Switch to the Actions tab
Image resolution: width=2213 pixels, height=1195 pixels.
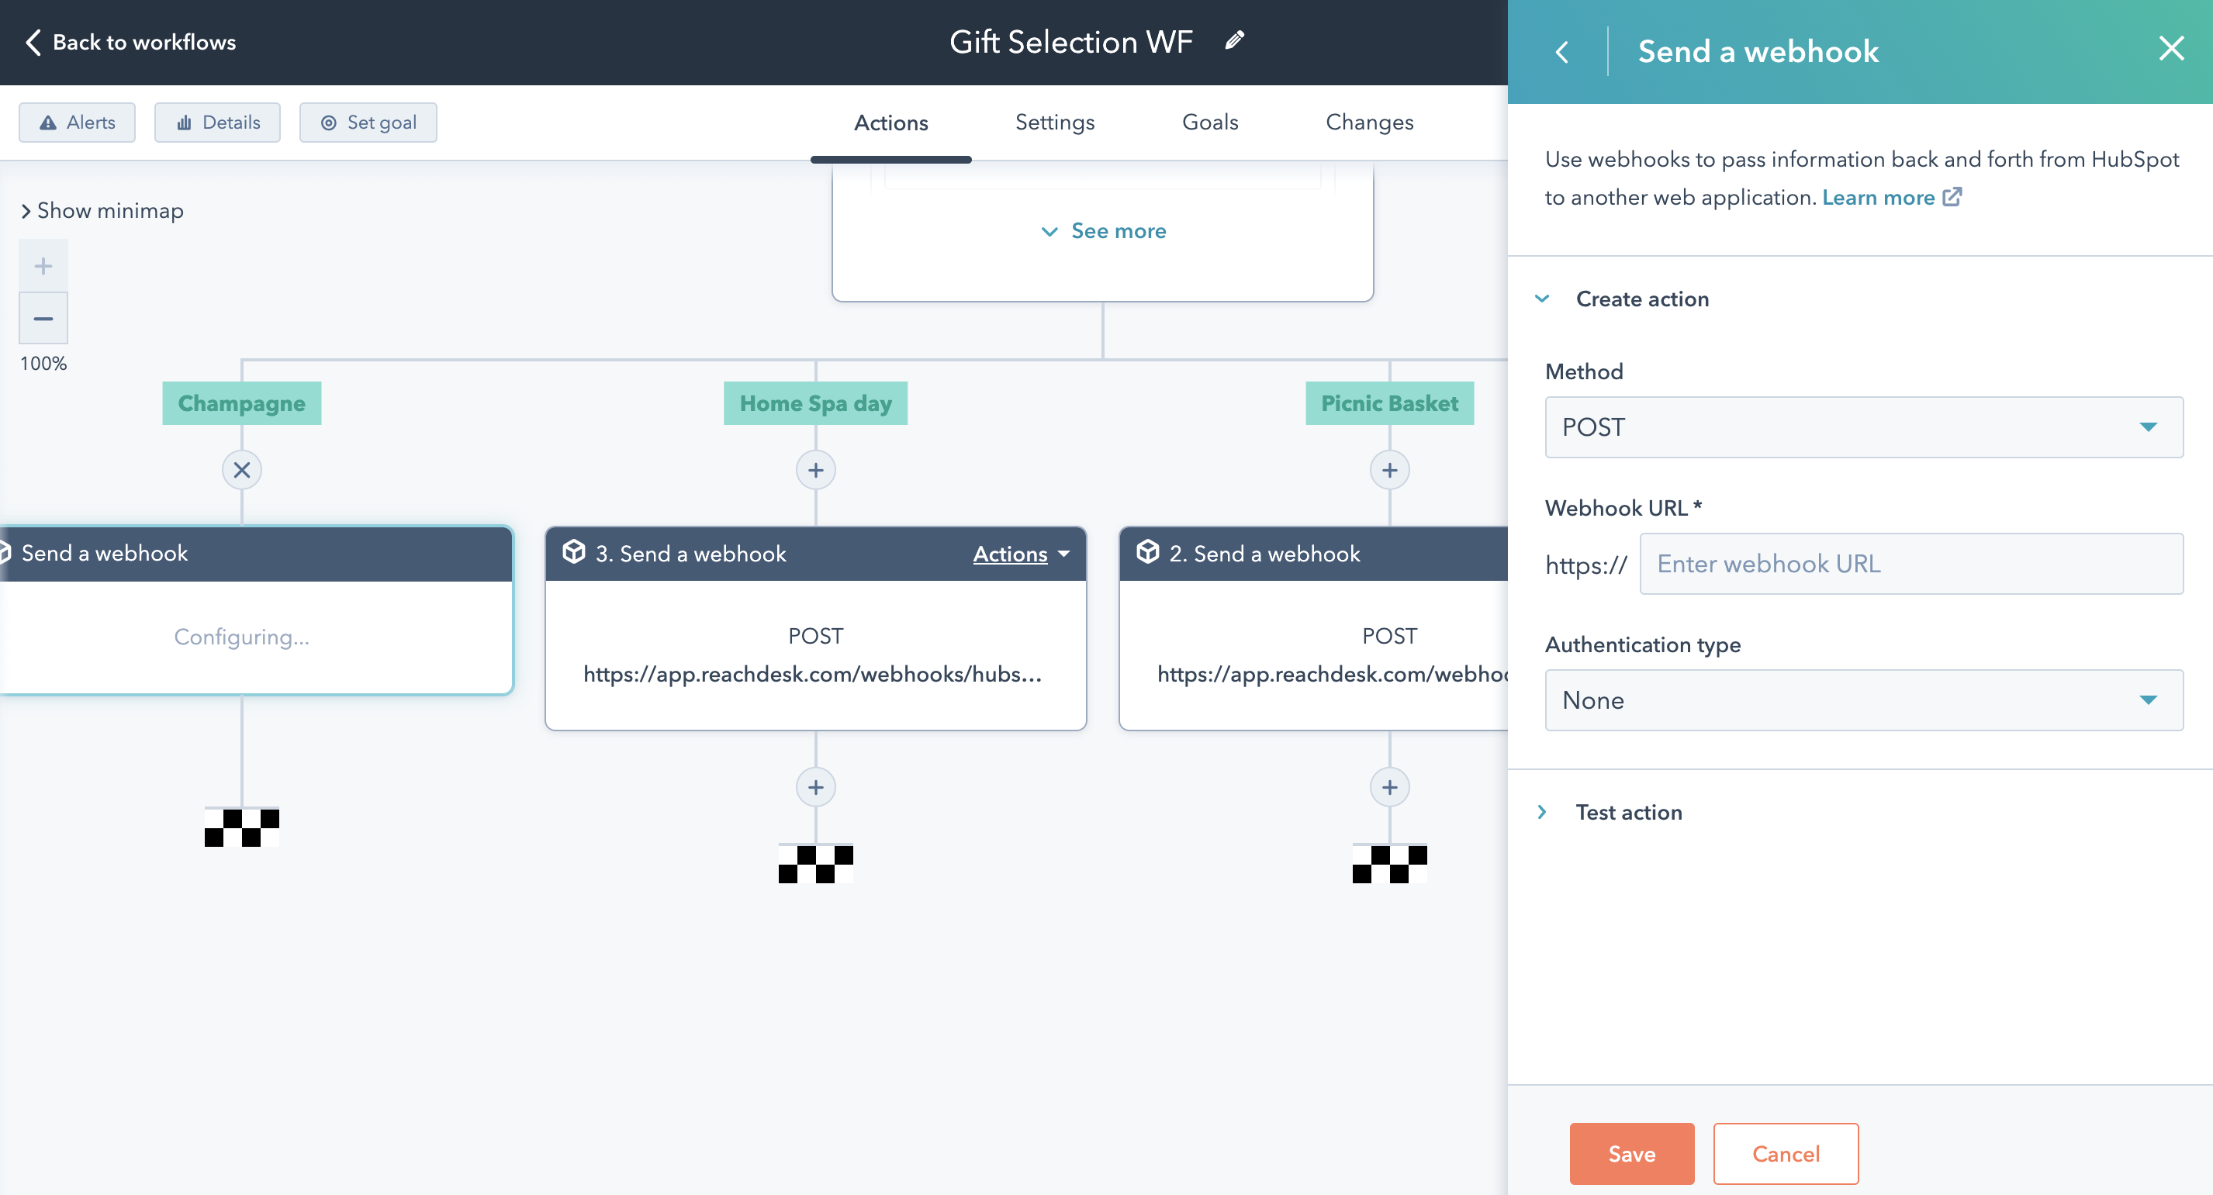pos(891,123)
